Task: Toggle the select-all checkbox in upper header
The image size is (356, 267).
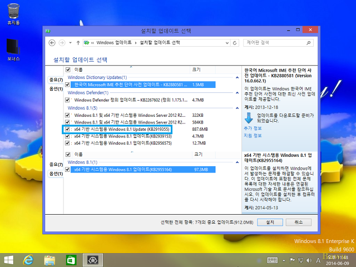Action: (x=68, y=70)
